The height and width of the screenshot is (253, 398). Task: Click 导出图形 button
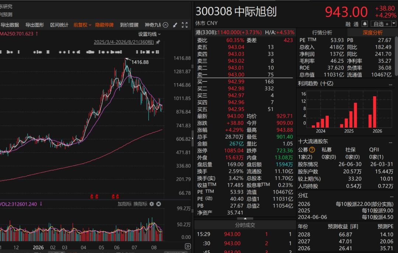click(35, 25)
